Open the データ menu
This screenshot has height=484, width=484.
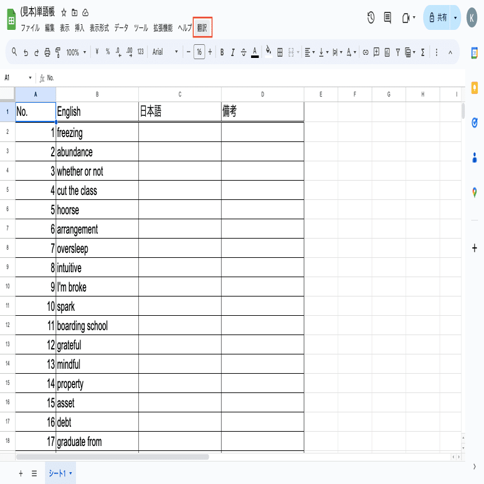point(121,28)
